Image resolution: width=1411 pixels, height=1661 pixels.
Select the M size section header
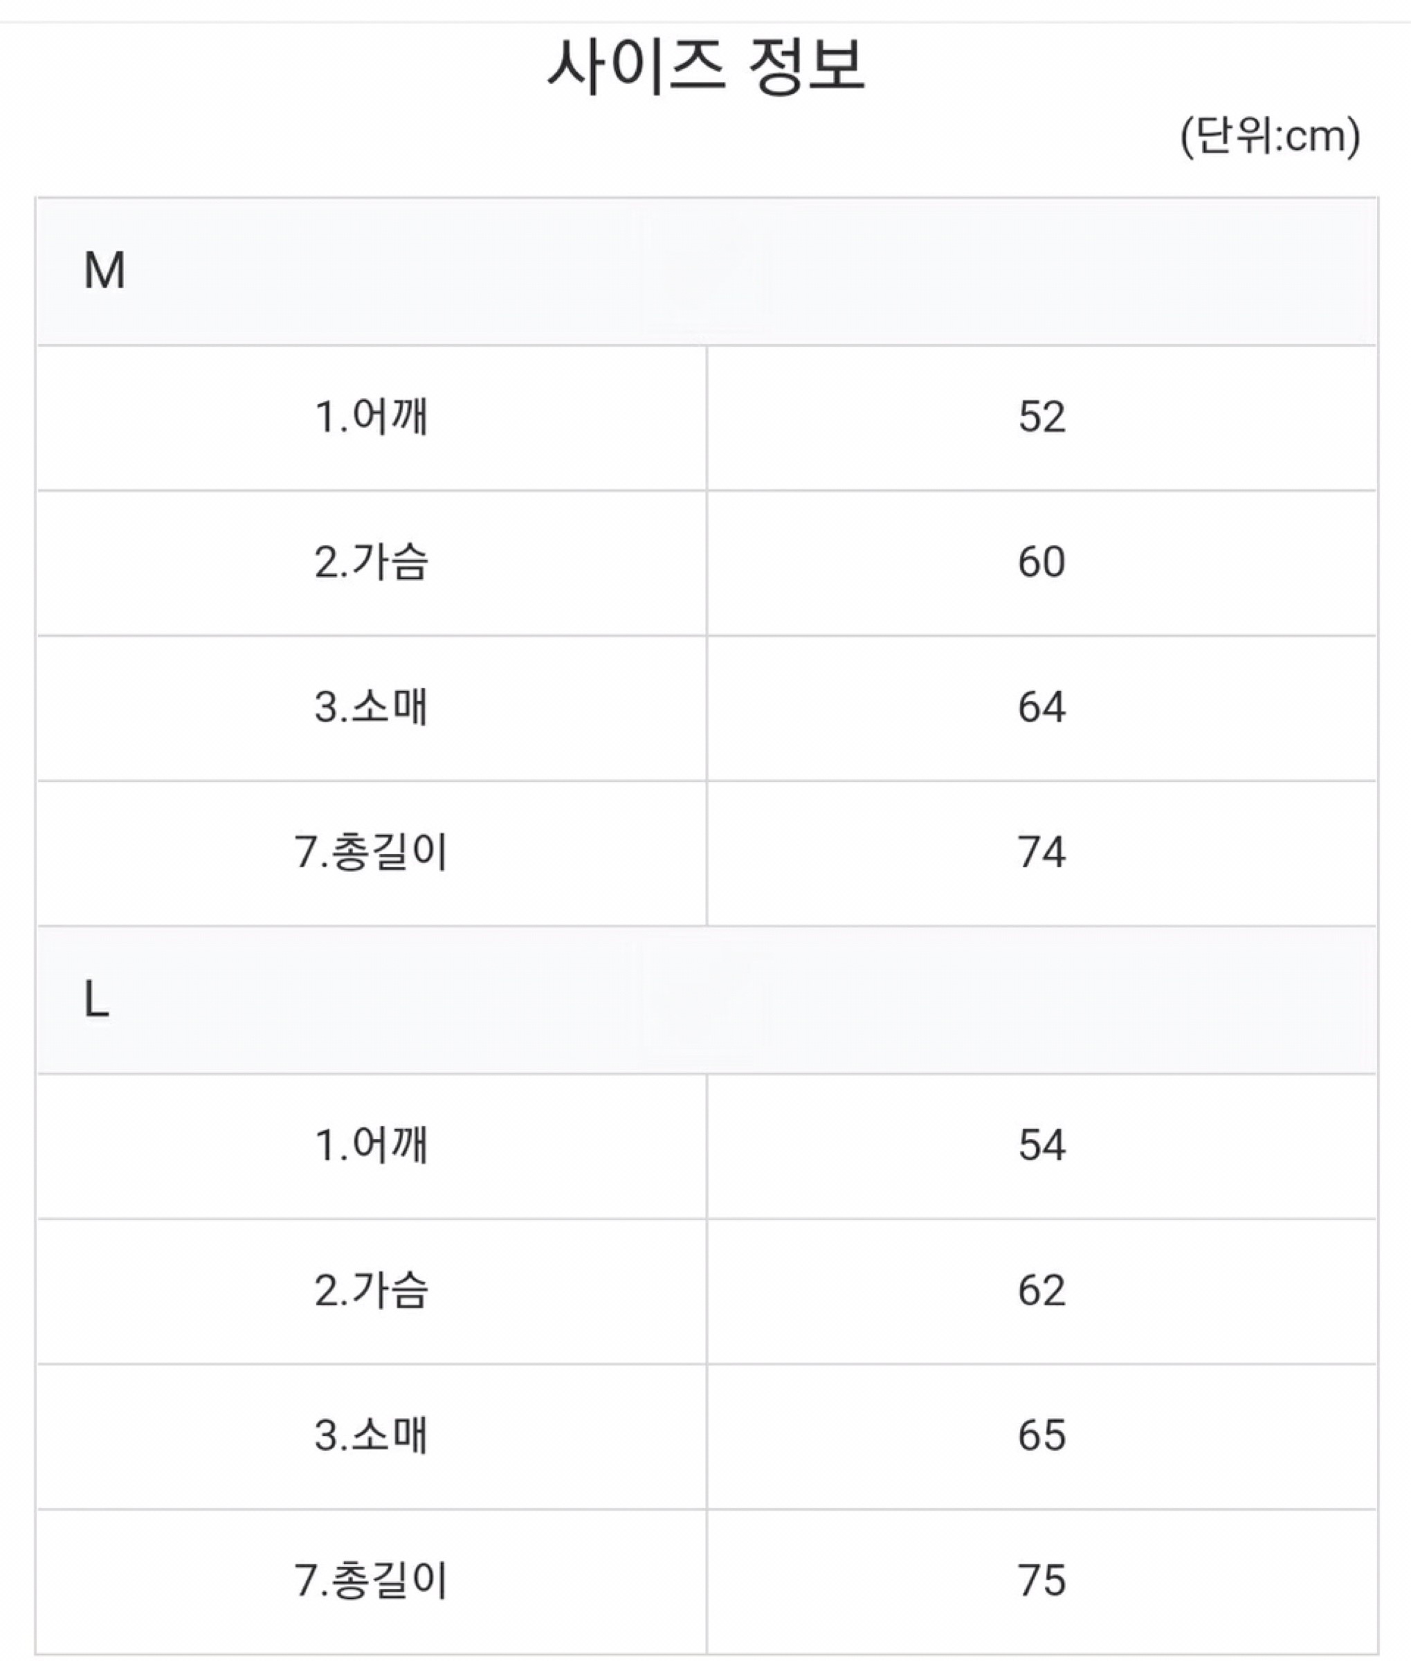coord(104,271)
